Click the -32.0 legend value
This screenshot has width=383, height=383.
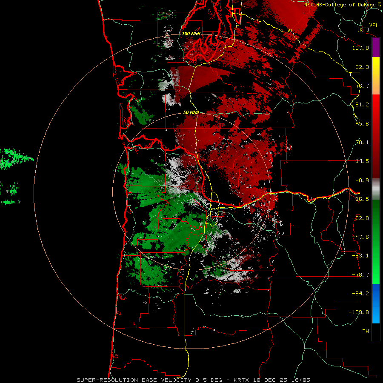tap(360, 218)
